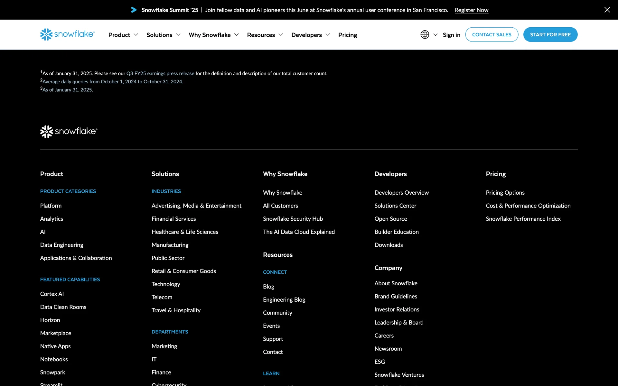618x386 pixels.
Task: Click Sign in link
Action: [x=451, y=35]
